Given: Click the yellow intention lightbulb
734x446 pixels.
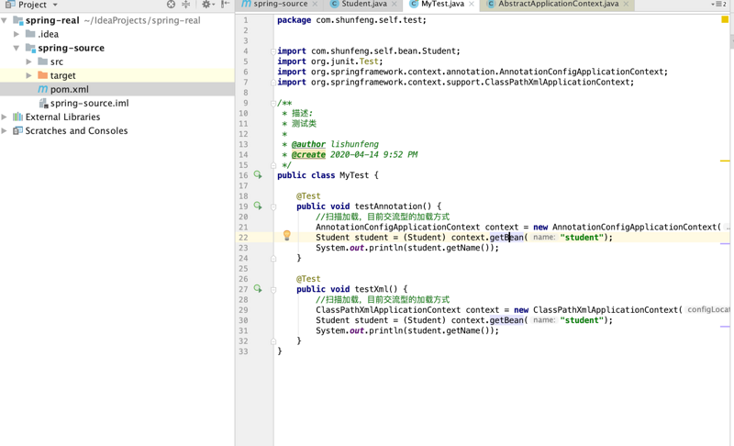Looking at the screenshot, I should tap(287, 236).
